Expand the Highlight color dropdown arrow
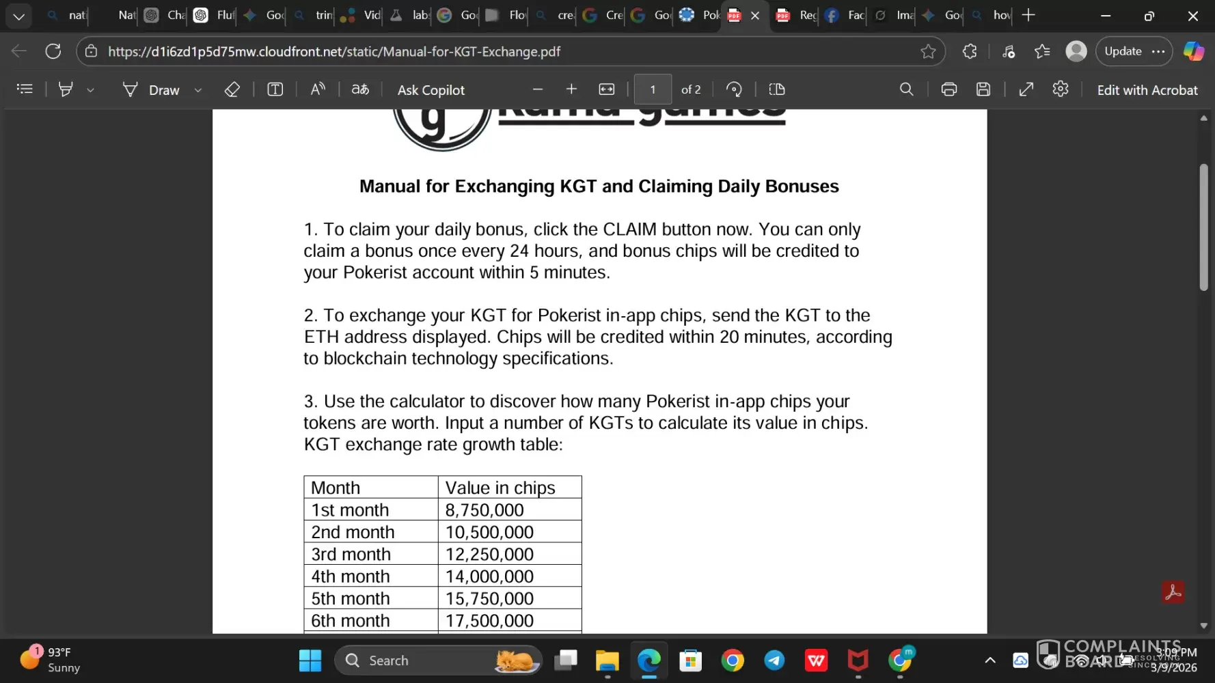1215x683 pixels. click(x=90, y=90)
